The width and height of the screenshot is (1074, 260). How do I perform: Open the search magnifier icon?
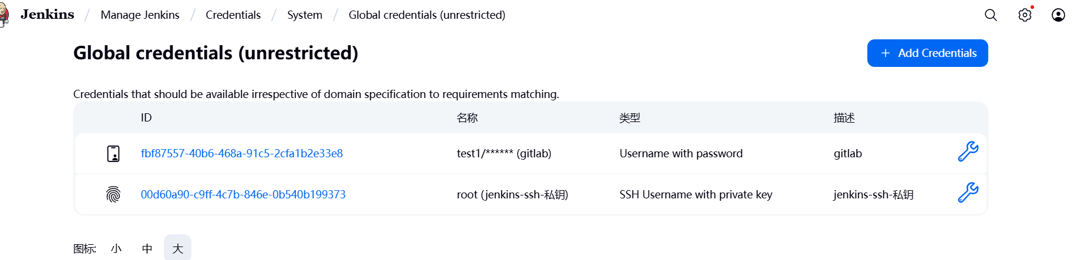point(991,15)
